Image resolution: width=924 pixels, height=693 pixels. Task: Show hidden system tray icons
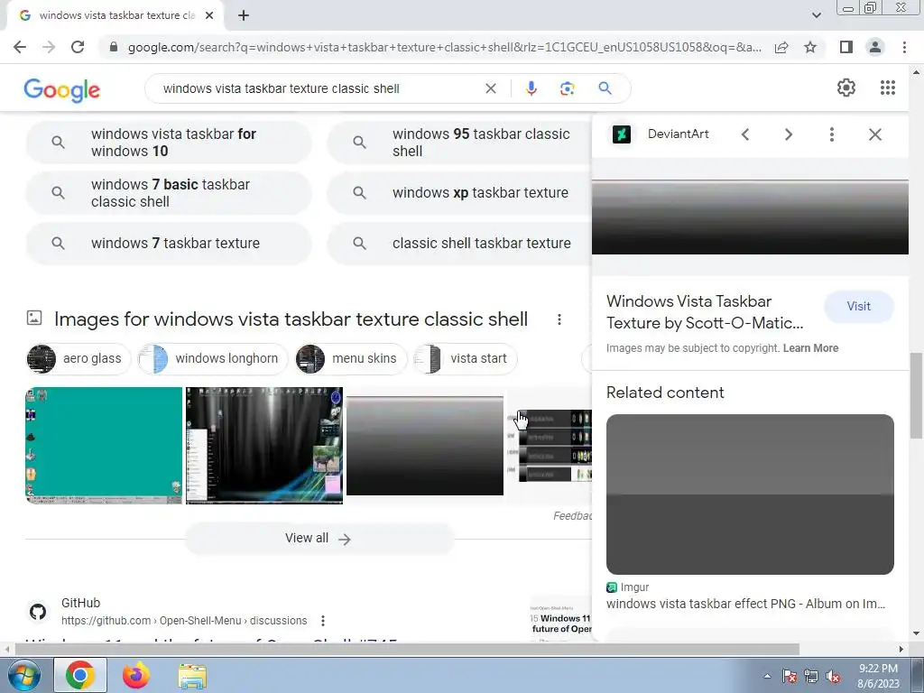pos(767,676)
